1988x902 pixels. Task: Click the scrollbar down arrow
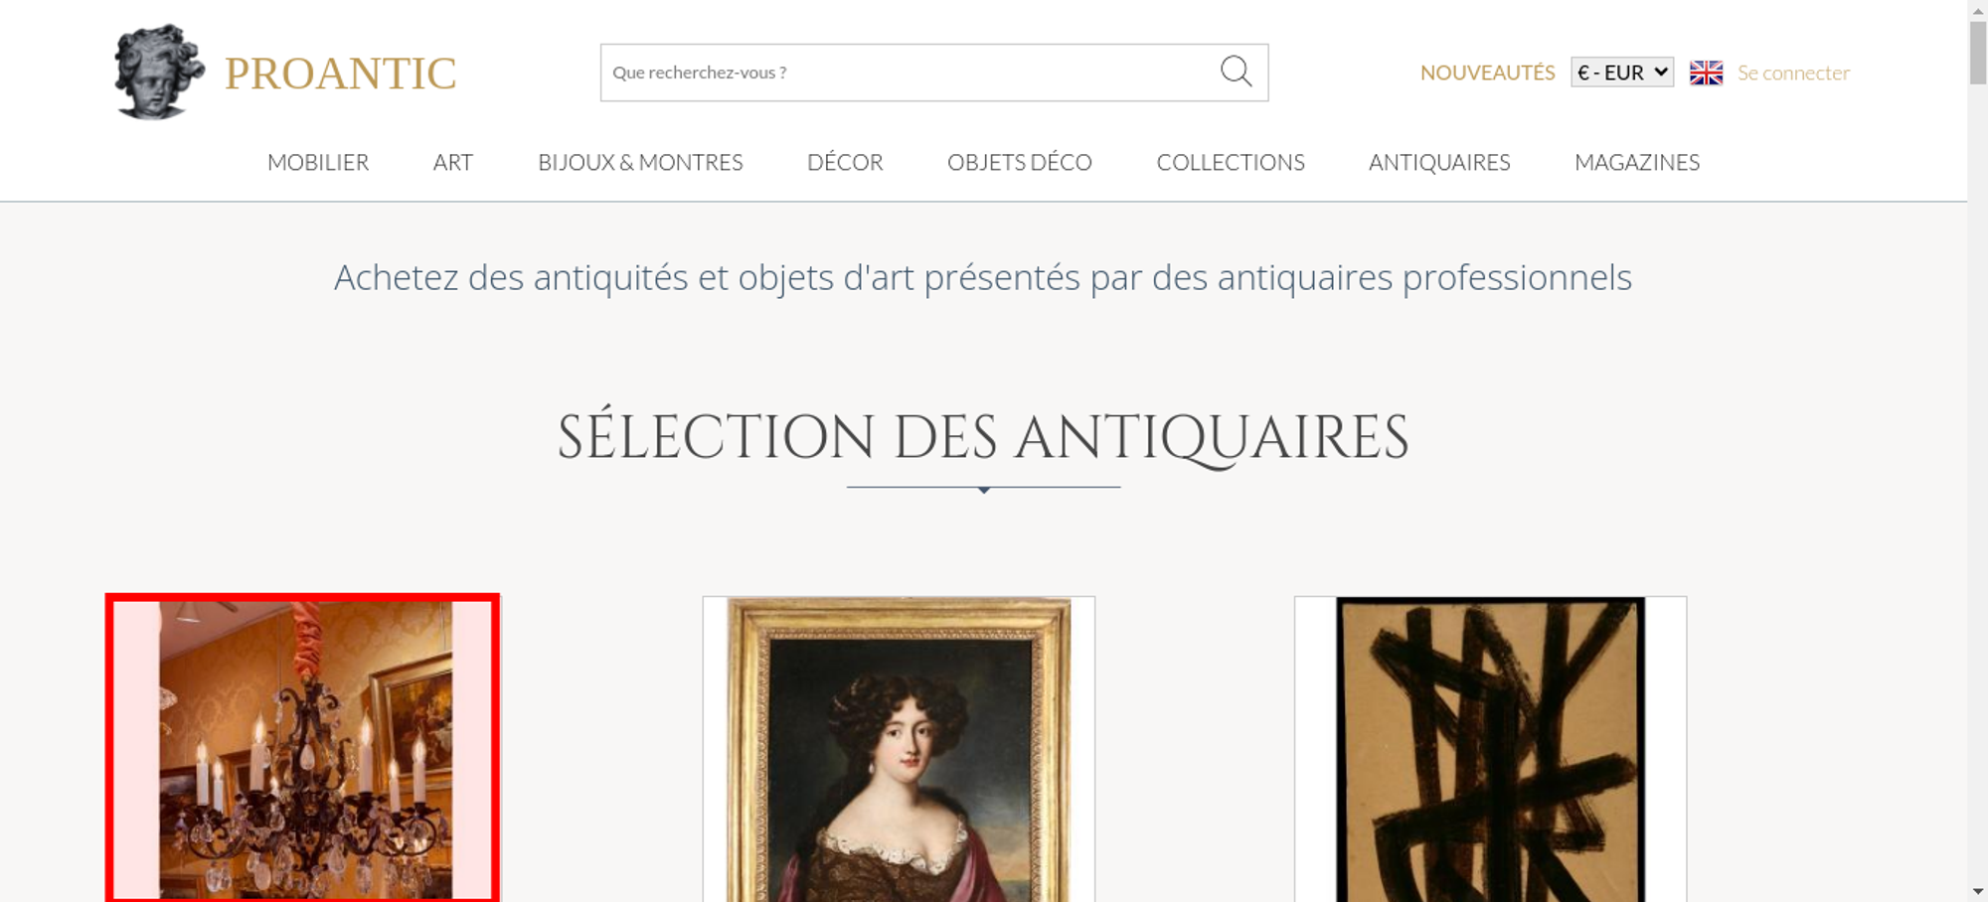tap(1978, 891)
